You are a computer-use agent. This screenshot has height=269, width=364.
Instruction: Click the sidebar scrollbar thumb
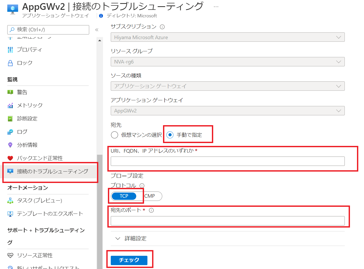tap(100, 212)
